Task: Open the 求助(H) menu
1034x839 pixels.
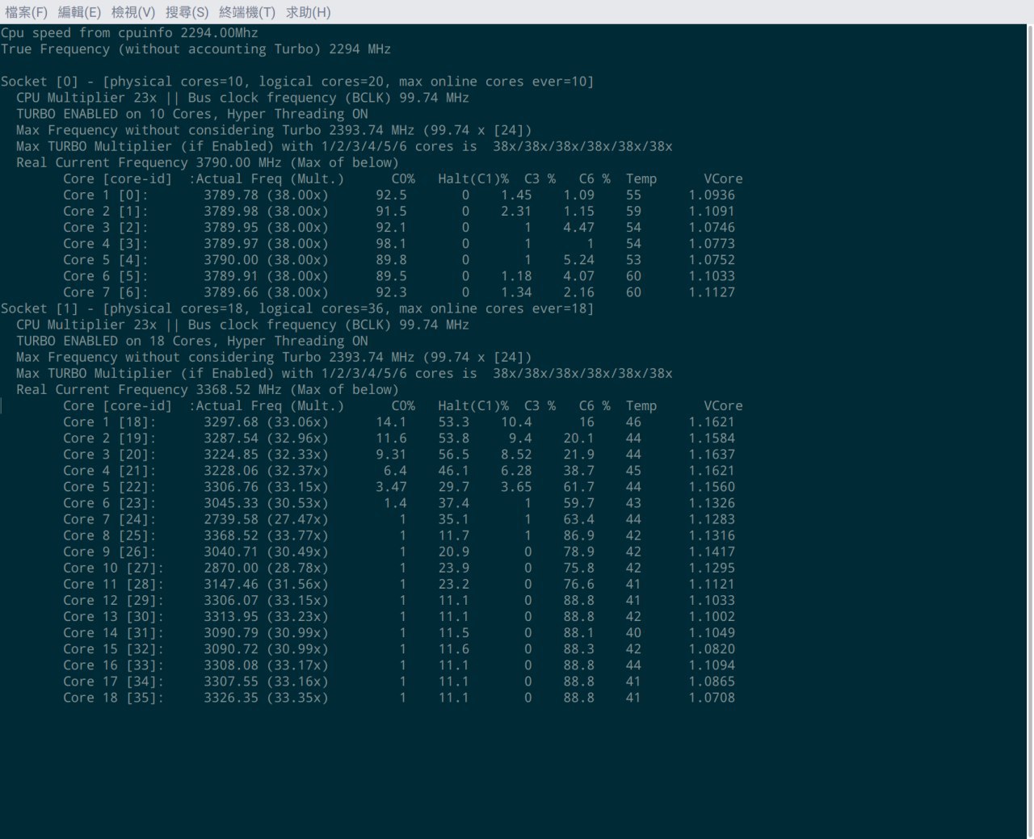Action: pyautogui.click(x=308, y=12)
